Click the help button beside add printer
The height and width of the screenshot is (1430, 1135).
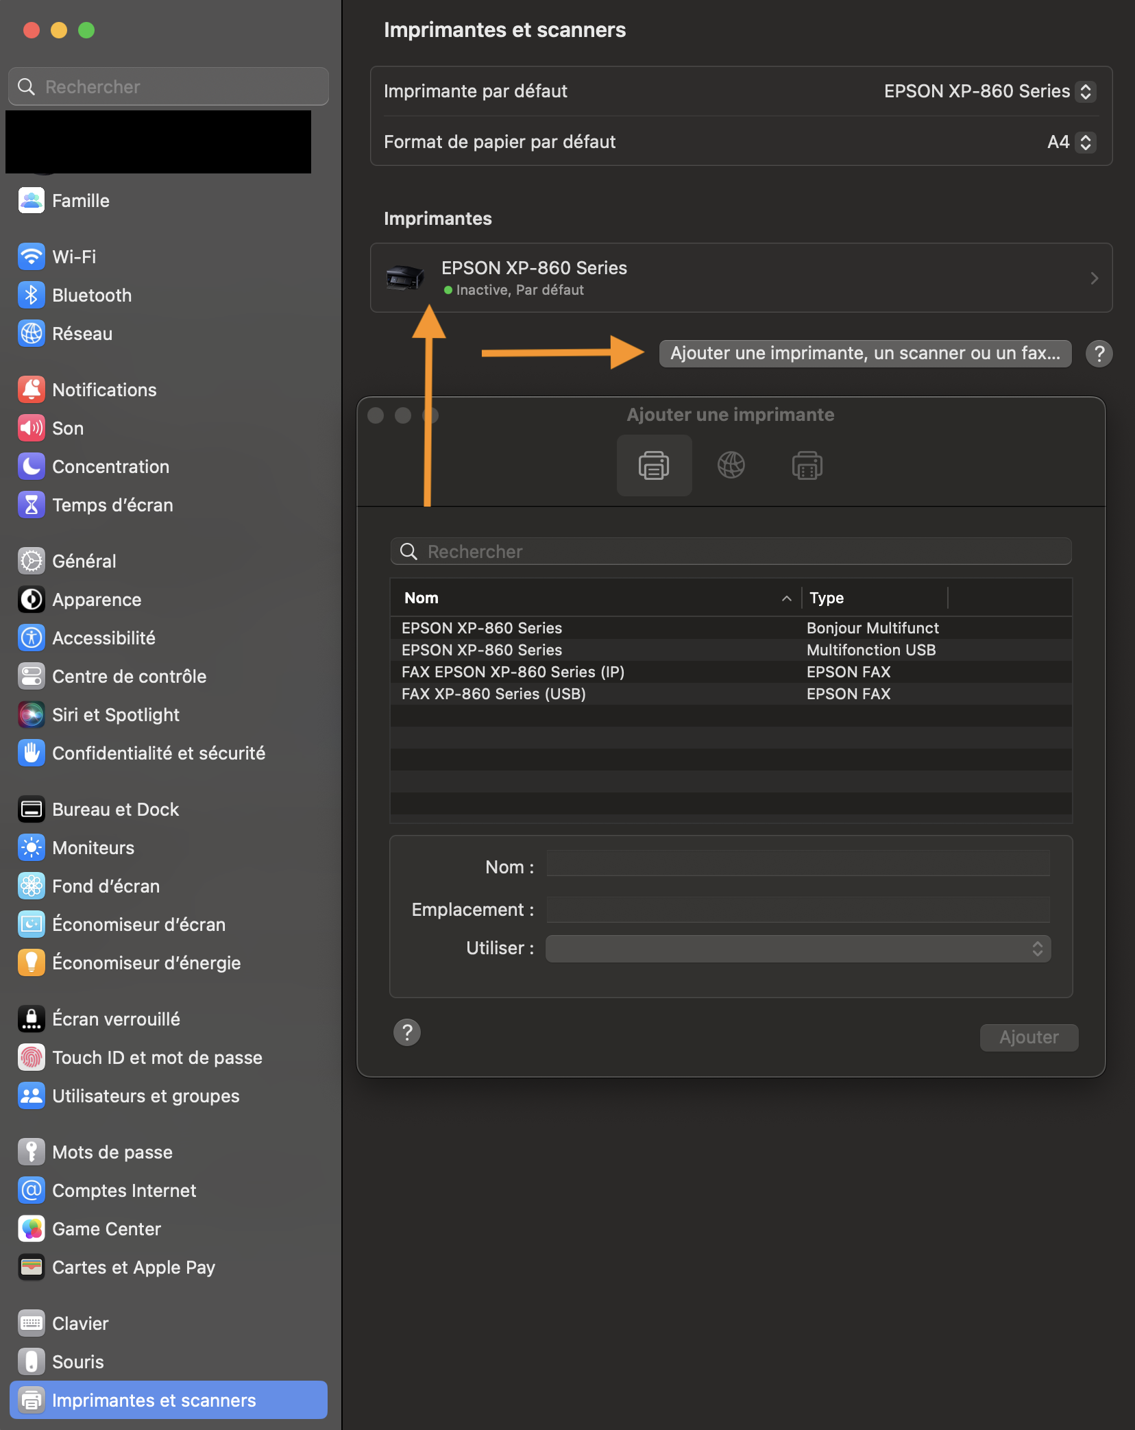(1099, 354)
